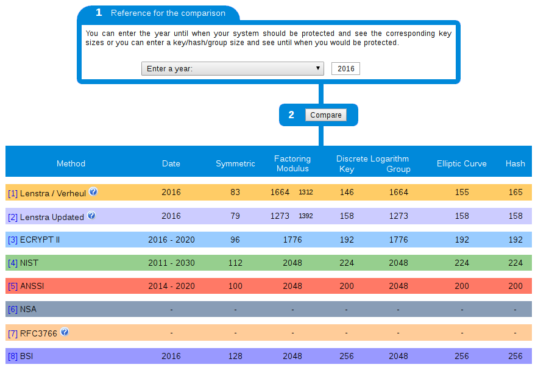538x370 pixels.
Task: Click the Discrete Logarithm Group header
Action: click(x=398, y=169)
